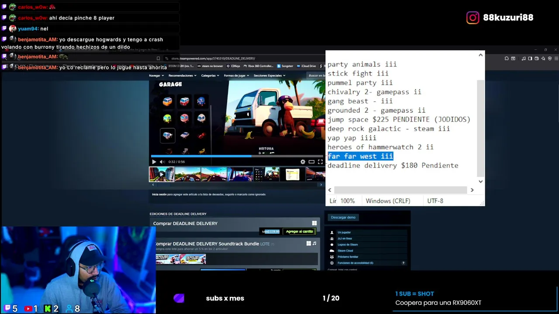Focus the Steam store search field
This screenshot has width=559, height=314.
[x=316, y=75]
